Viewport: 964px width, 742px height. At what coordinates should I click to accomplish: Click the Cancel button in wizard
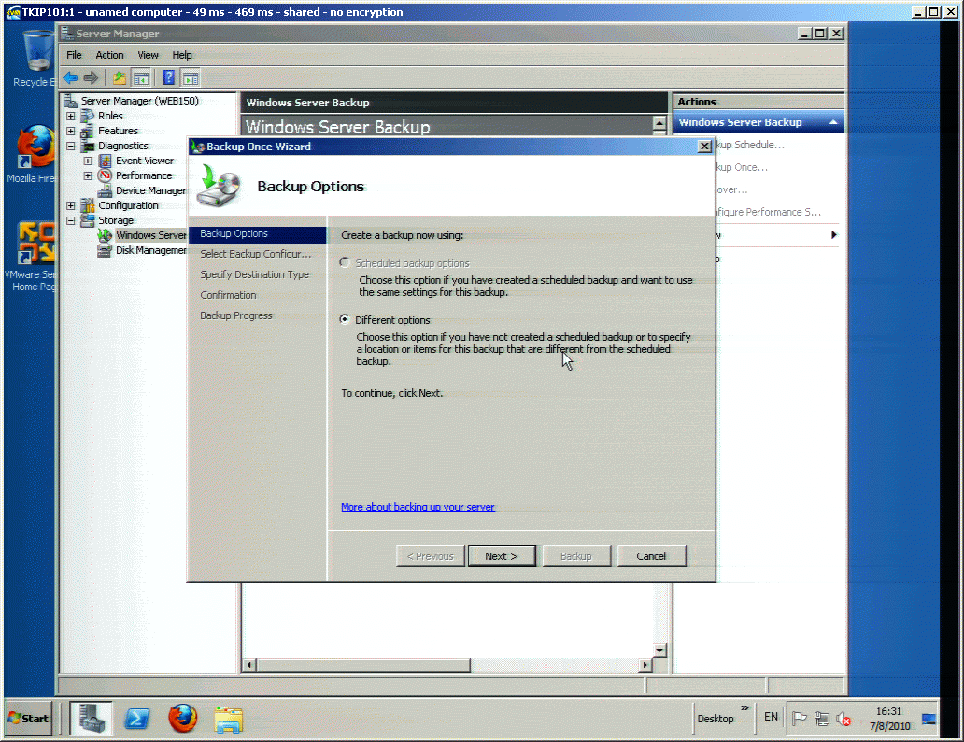pyautogui.click(x=651, y=556)
